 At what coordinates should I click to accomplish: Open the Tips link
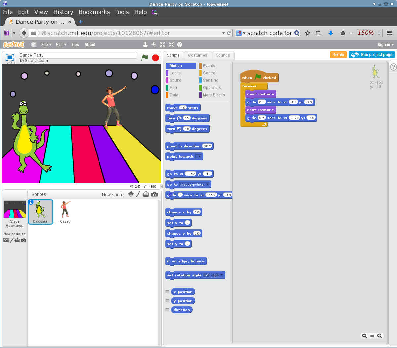coord(75,44)
